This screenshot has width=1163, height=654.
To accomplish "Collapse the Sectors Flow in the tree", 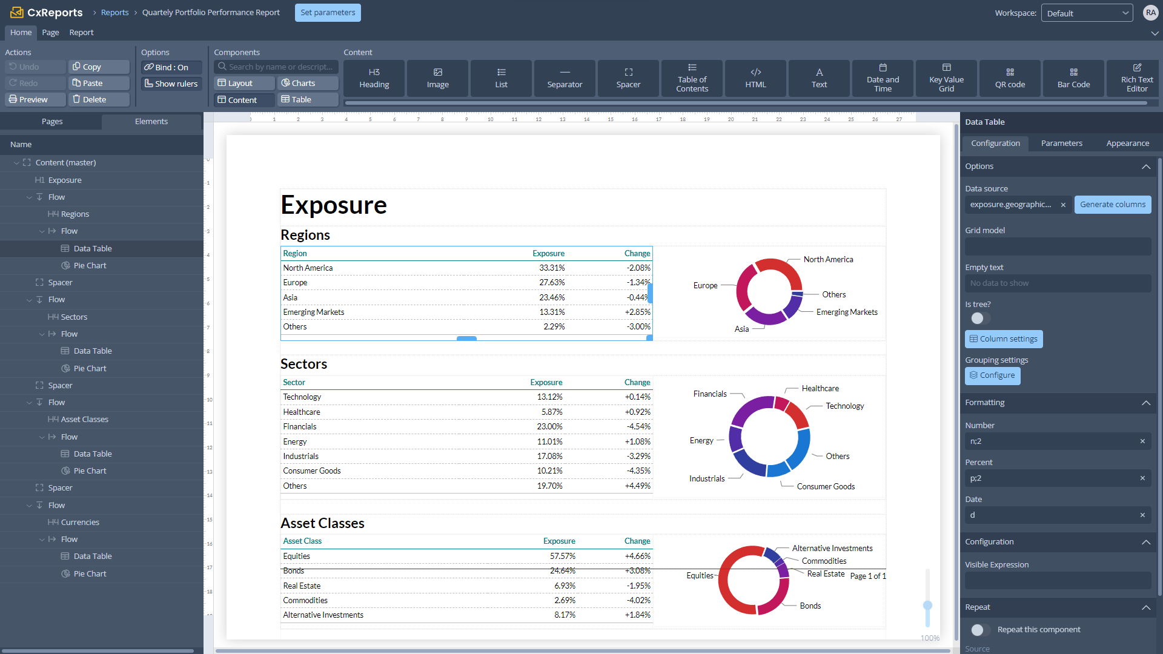I will (29, 299).
